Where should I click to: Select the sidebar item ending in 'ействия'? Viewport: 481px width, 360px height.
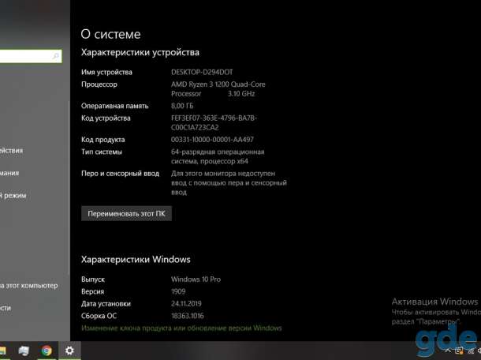pyautogui.click(x=11, y=151)
